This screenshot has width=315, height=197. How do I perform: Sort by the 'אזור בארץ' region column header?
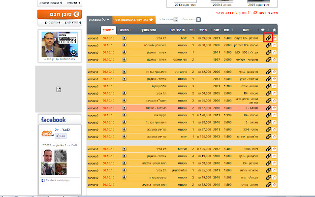(x=149, y=30)
